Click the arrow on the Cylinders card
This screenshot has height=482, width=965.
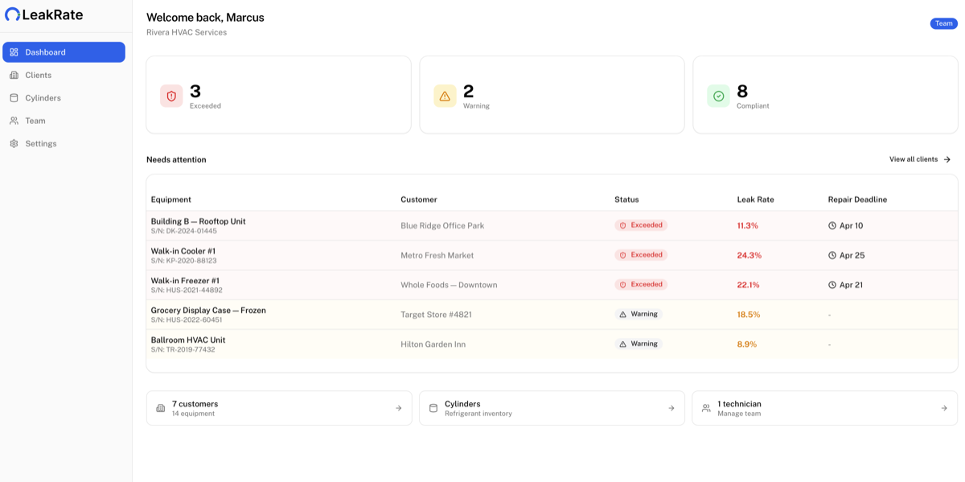click(x=672, y=408)
